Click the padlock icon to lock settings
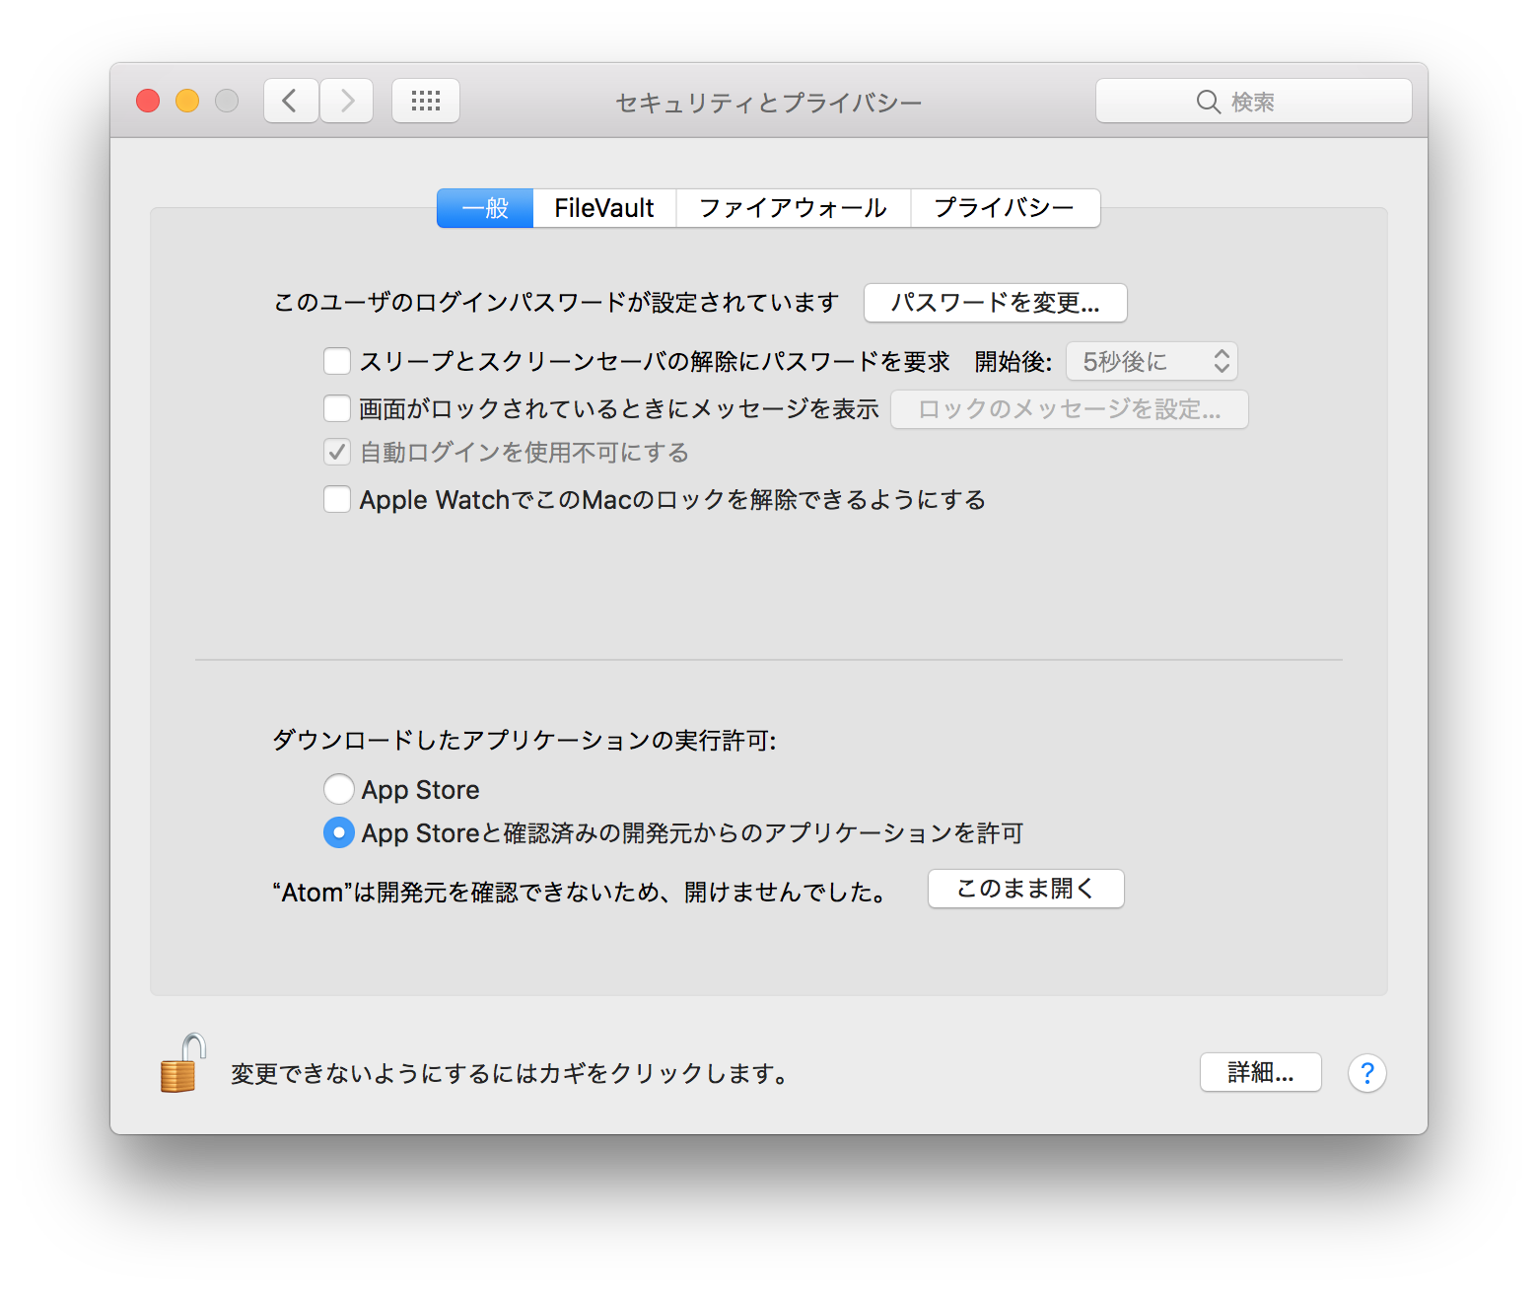The height and width of the screenshot is (1292, 1538). (x=182, y=1064)
